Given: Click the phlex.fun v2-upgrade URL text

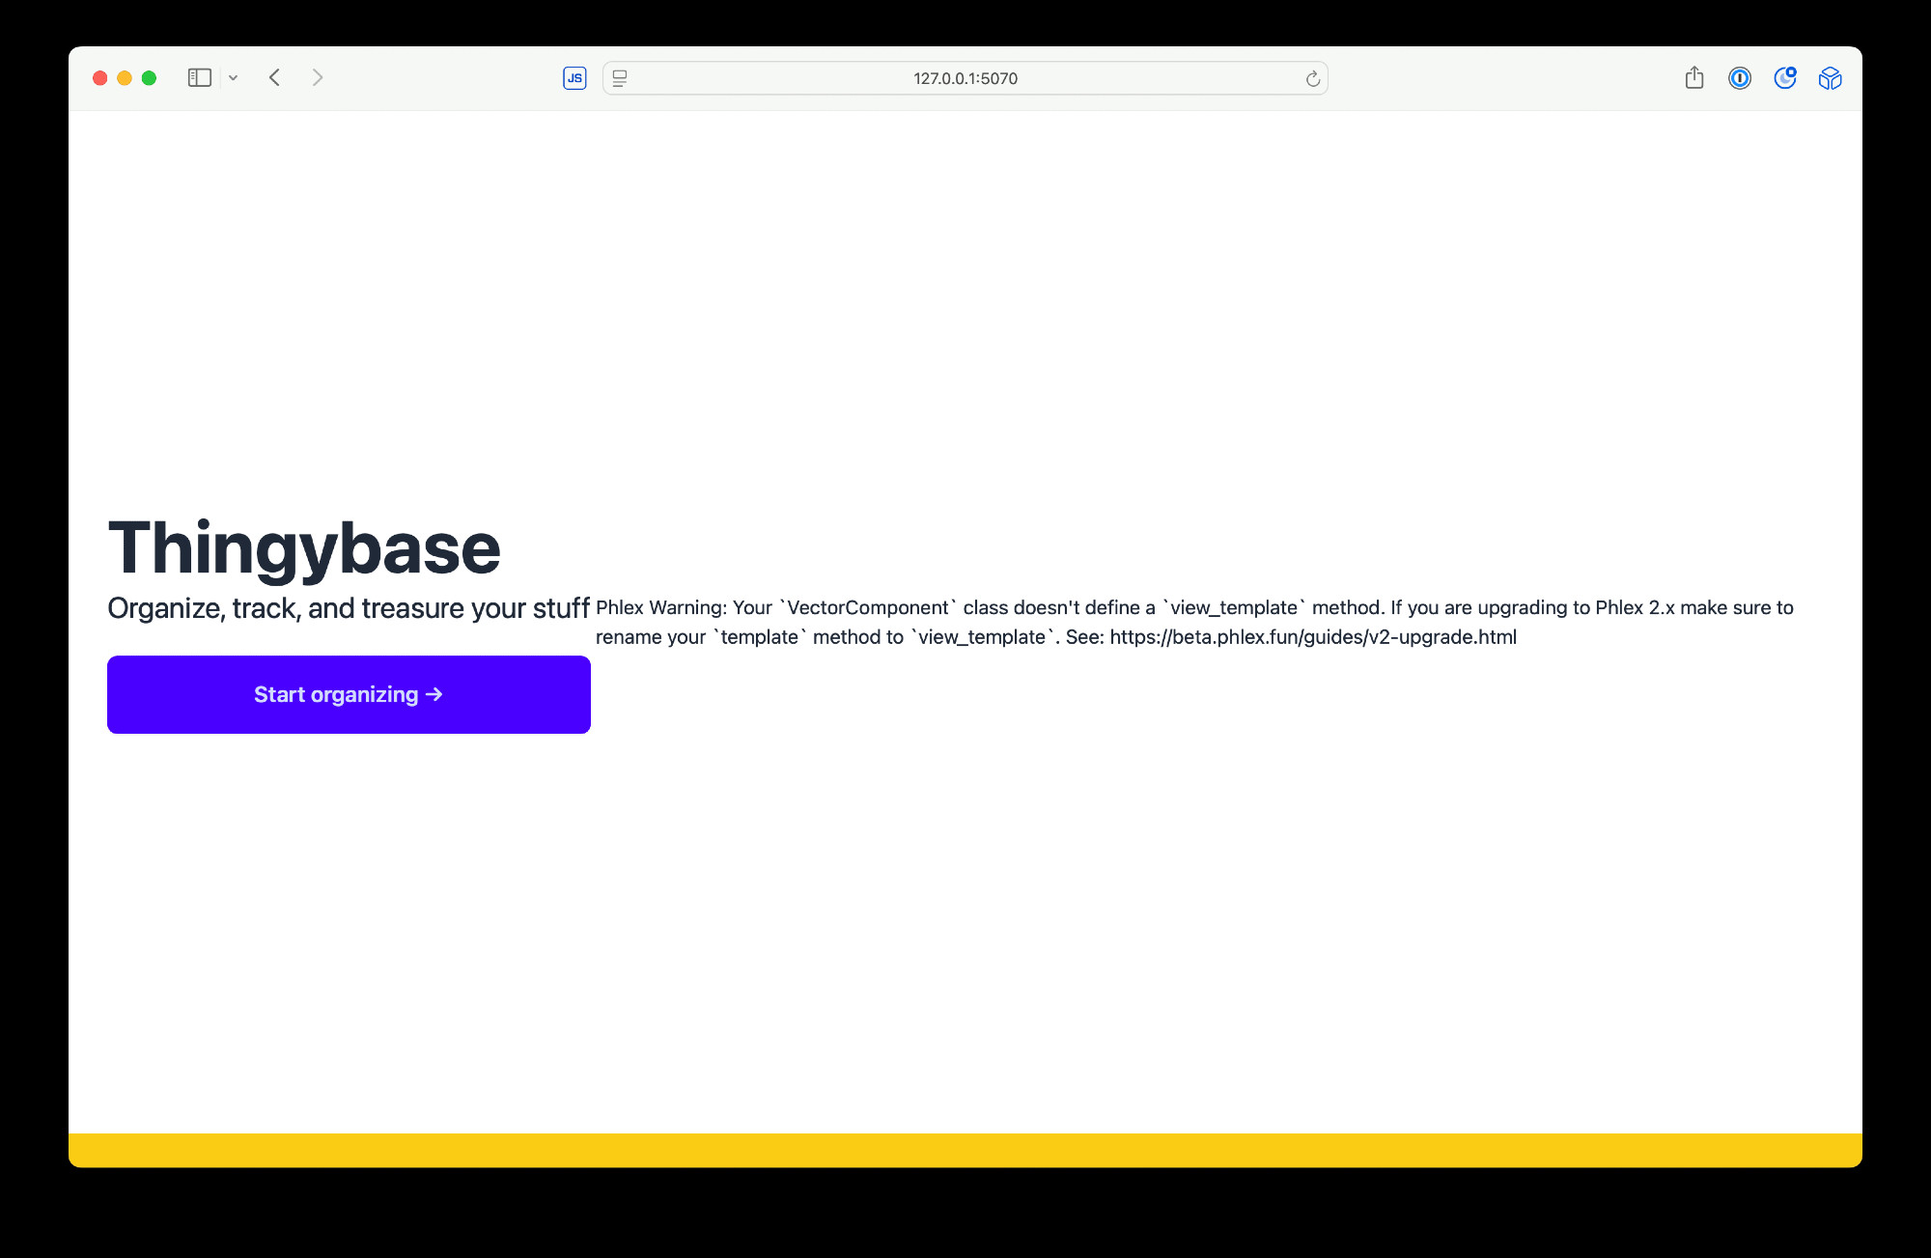Looking at the screenshot, I should click(x=1313, y=637).
